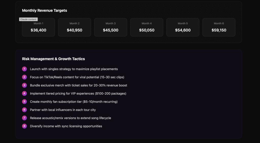Select the number 7 badge icon

point(24,118)
